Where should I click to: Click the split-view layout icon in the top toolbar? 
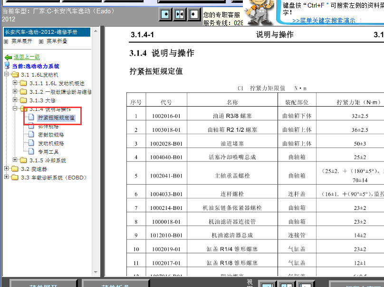pos(180,14)
